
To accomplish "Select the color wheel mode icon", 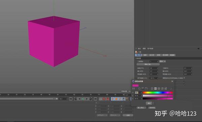I will pos(139,89).
